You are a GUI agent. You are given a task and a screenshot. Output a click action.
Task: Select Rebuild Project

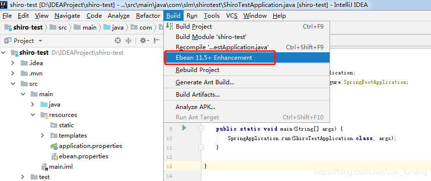[246, 70]
